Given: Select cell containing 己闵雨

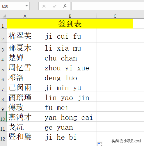Looking at the screenshot, I should pyautogui.click(x=25, y=87).
